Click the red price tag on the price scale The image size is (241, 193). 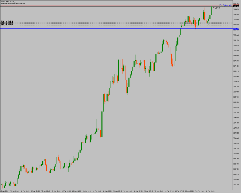point(236,5)
